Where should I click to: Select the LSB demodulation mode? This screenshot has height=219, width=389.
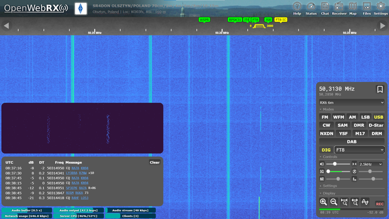(365, 117)
